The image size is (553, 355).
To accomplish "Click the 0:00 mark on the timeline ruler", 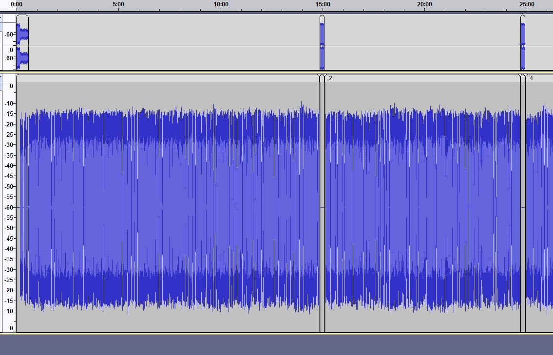I will coord(17,4).
